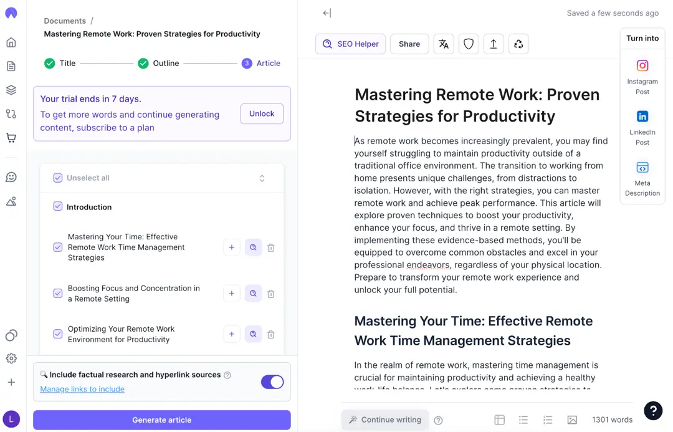Click the 1301 words counter

pos(612,420)
